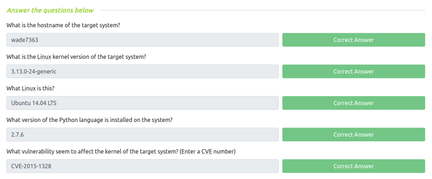This screenshot has height=179, width=432.
Task: Click Correct Answer button for the CVE number
Action: point(353,166)
